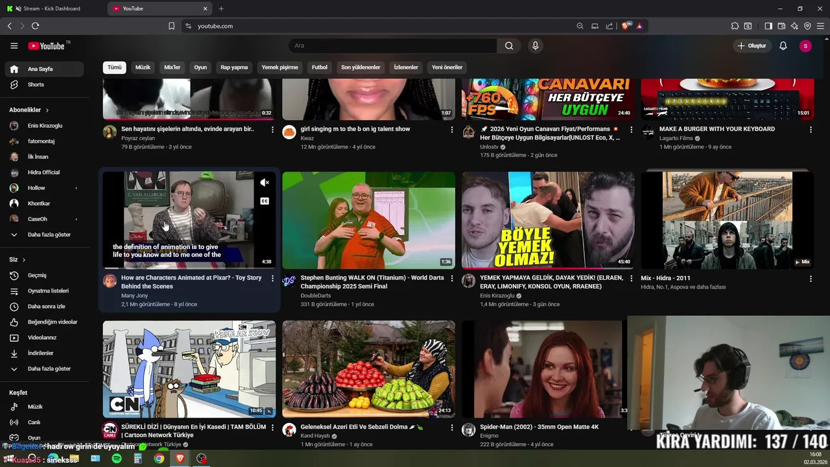This screenshot has height=467, width=830.
Task: Click the share page icon
Action: point(610,26)
